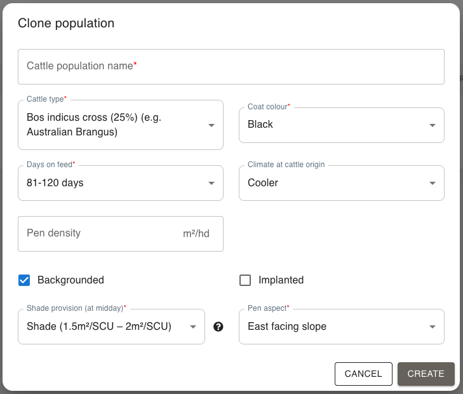463x394 pixels.
Task: Click the Days on feed dropdown arrow
Action: pos(211,184)
